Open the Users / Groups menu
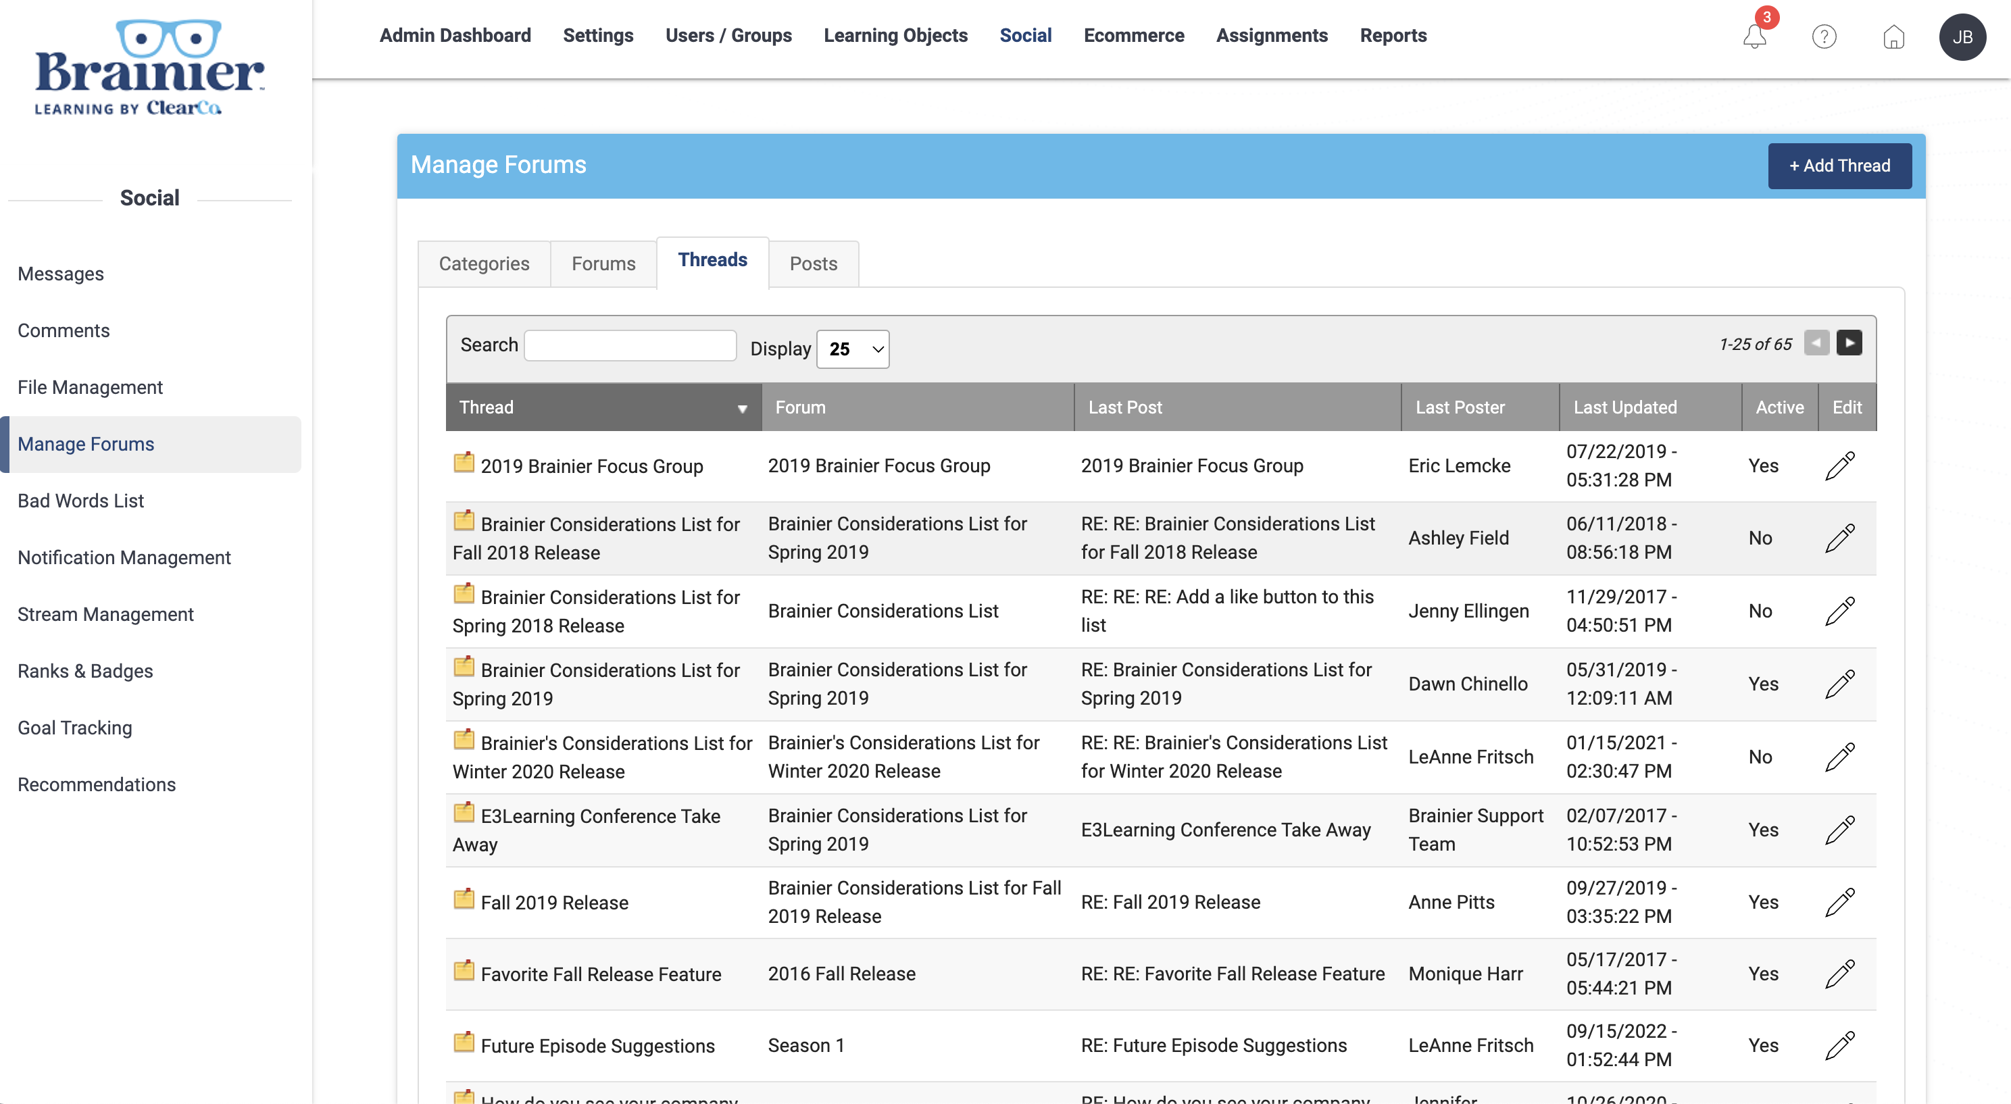2011x1104 pixels. (728, 36)
